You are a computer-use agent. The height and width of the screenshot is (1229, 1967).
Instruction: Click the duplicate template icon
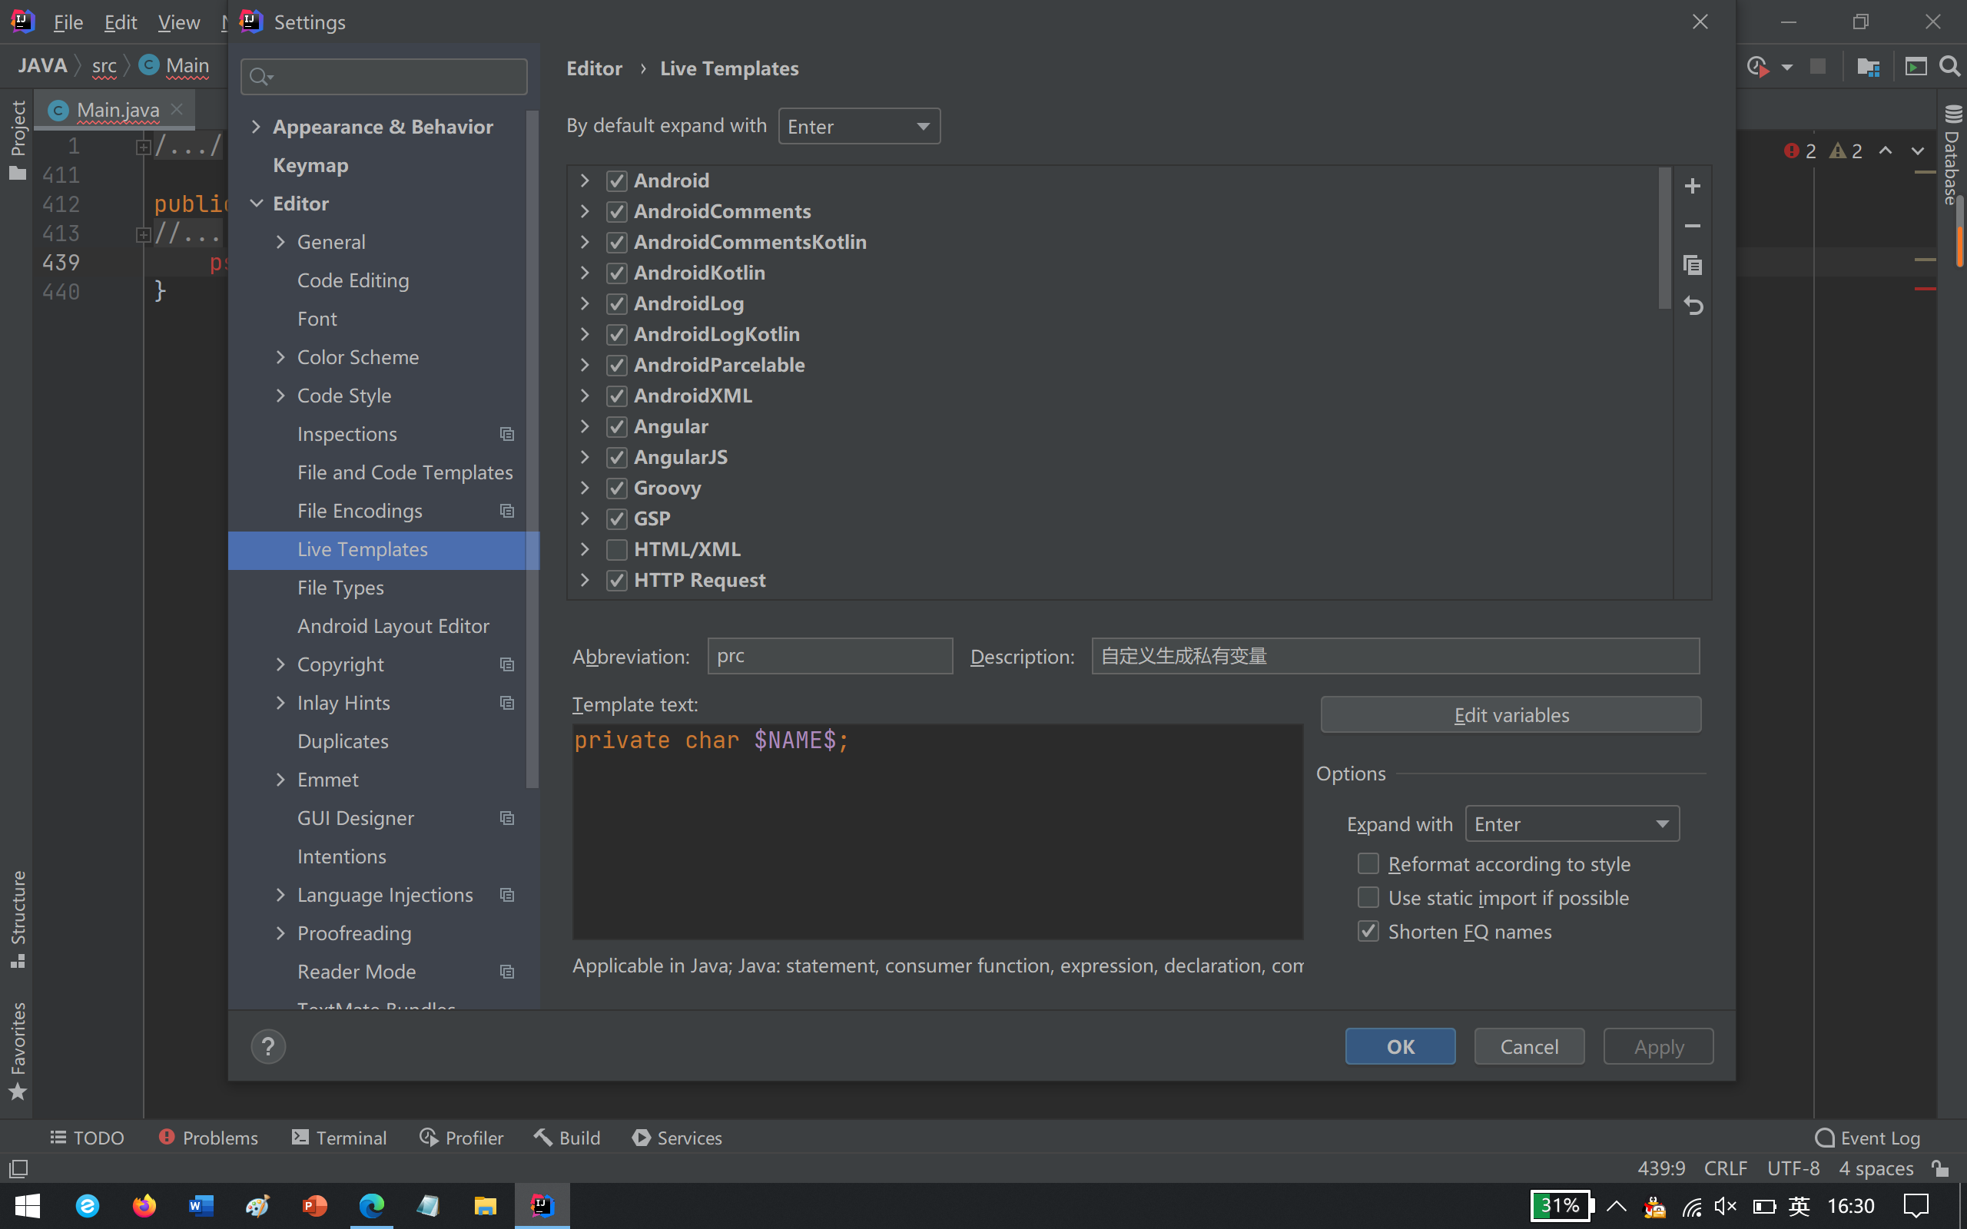coord(1692,265)
